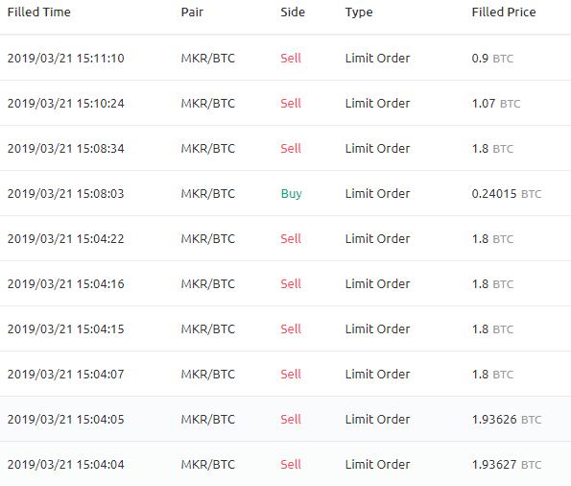Click the 1.93626 BTC filled price
Screen dimensions: 571x486
click(507, 420)
